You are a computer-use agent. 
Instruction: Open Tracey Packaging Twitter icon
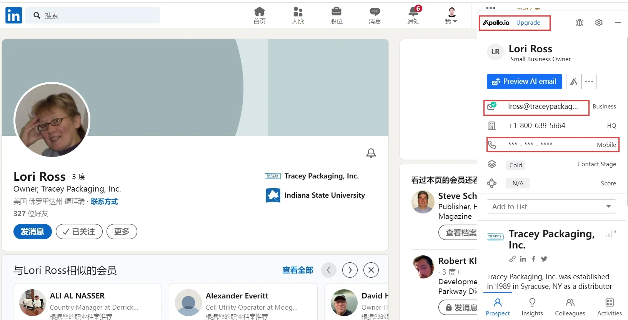[544, 259]
